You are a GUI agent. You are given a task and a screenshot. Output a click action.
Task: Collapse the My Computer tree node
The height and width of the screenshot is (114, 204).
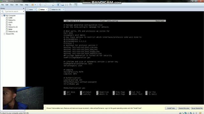(2, 16)
